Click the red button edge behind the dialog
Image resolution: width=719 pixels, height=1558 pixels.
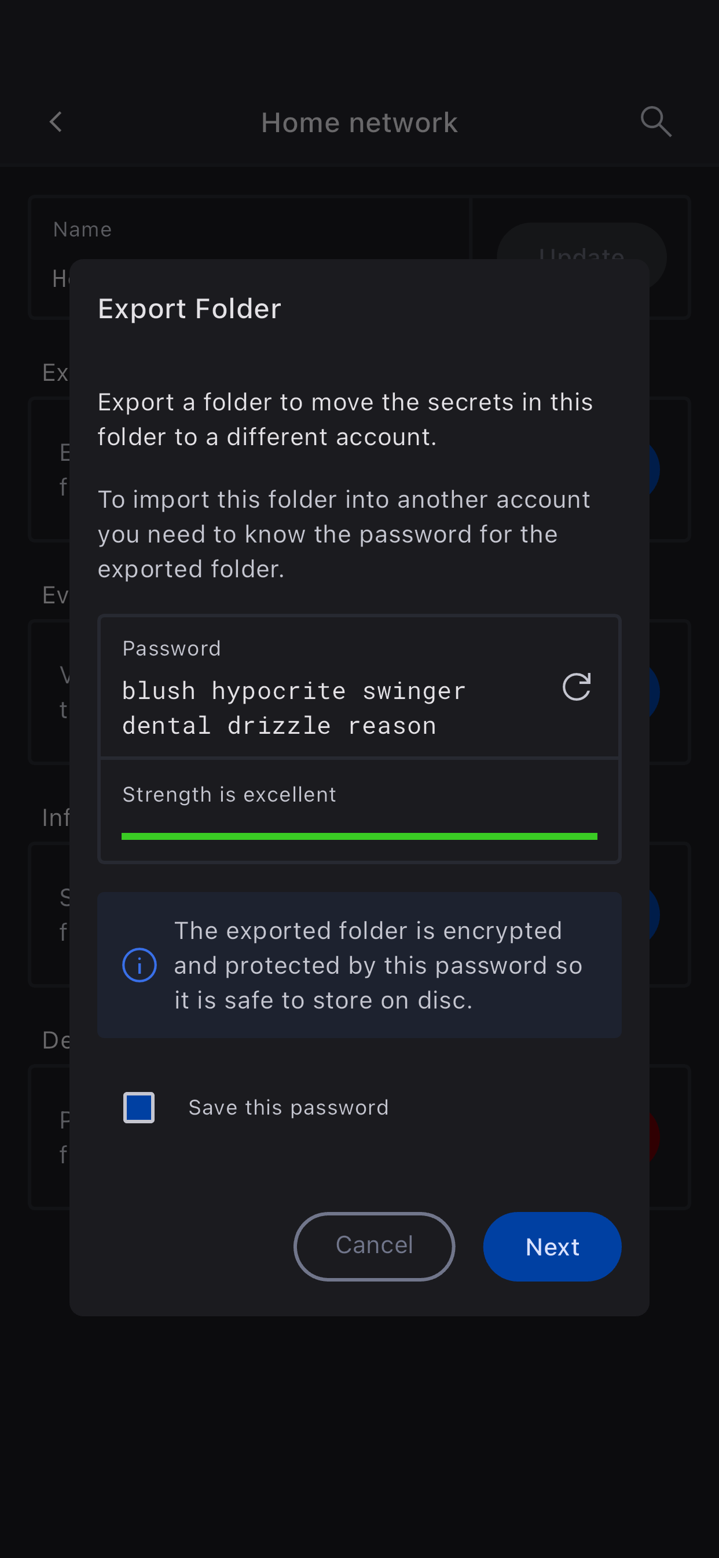tap(654, 1137)
